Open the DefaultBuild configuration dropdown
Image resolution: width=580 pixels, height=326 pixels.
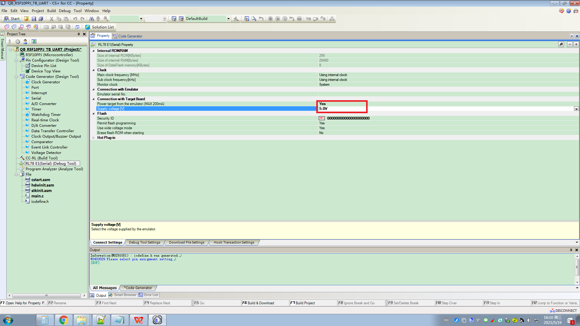[228, 19]
